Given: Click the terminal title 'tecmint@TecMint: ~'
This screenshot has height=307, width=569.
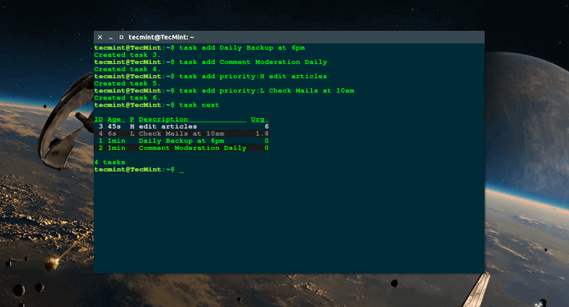Looking at the screenshot, I should pyautogui.click(x=161, y=37).
